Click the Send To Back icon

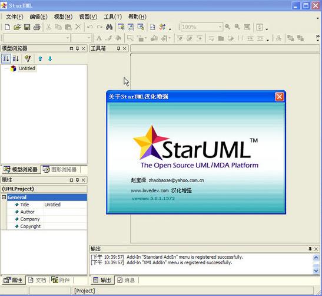point(300,38)
